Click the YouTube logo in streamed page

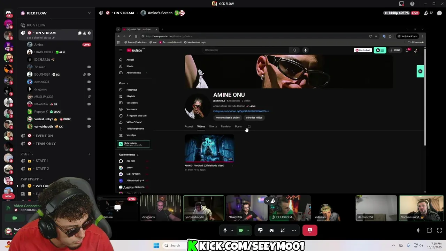(134, 50)
